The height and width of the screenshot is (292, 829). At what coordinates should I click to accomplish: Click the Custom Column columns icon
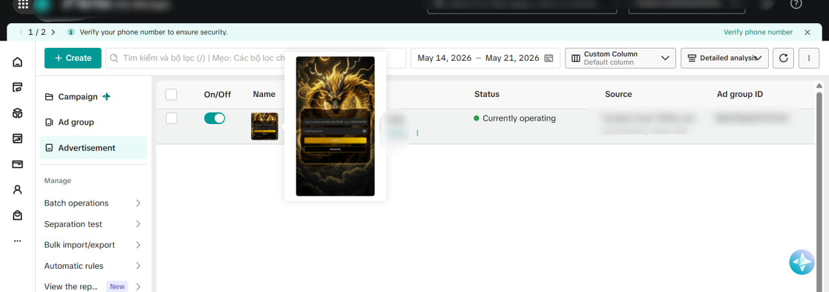(x=576, y=58)
